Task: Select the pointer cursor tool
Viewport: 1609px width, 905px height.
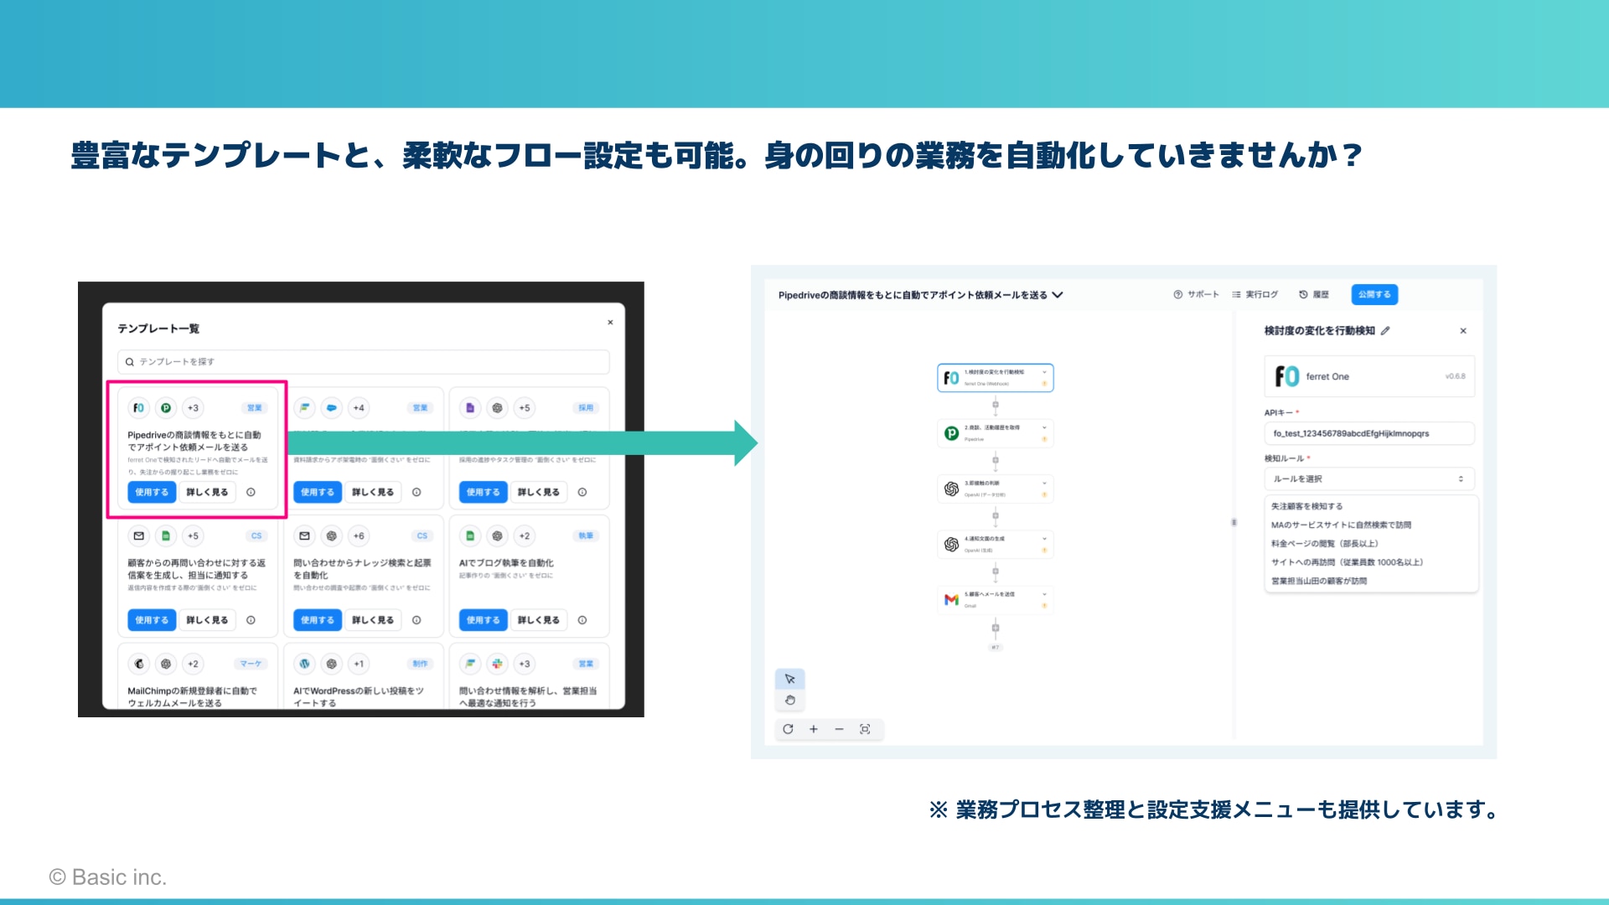Action: pyautogui.click(x=789, y=679)
